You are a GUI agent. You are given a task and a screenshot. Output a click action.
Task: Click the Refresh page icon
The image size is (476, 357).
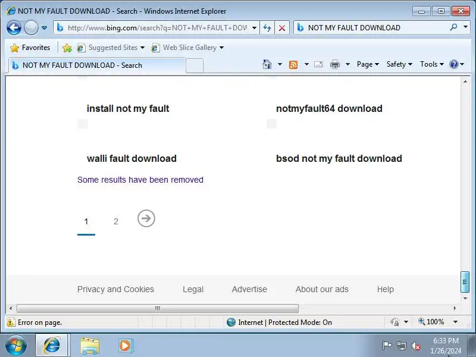[x=267, y=28]
